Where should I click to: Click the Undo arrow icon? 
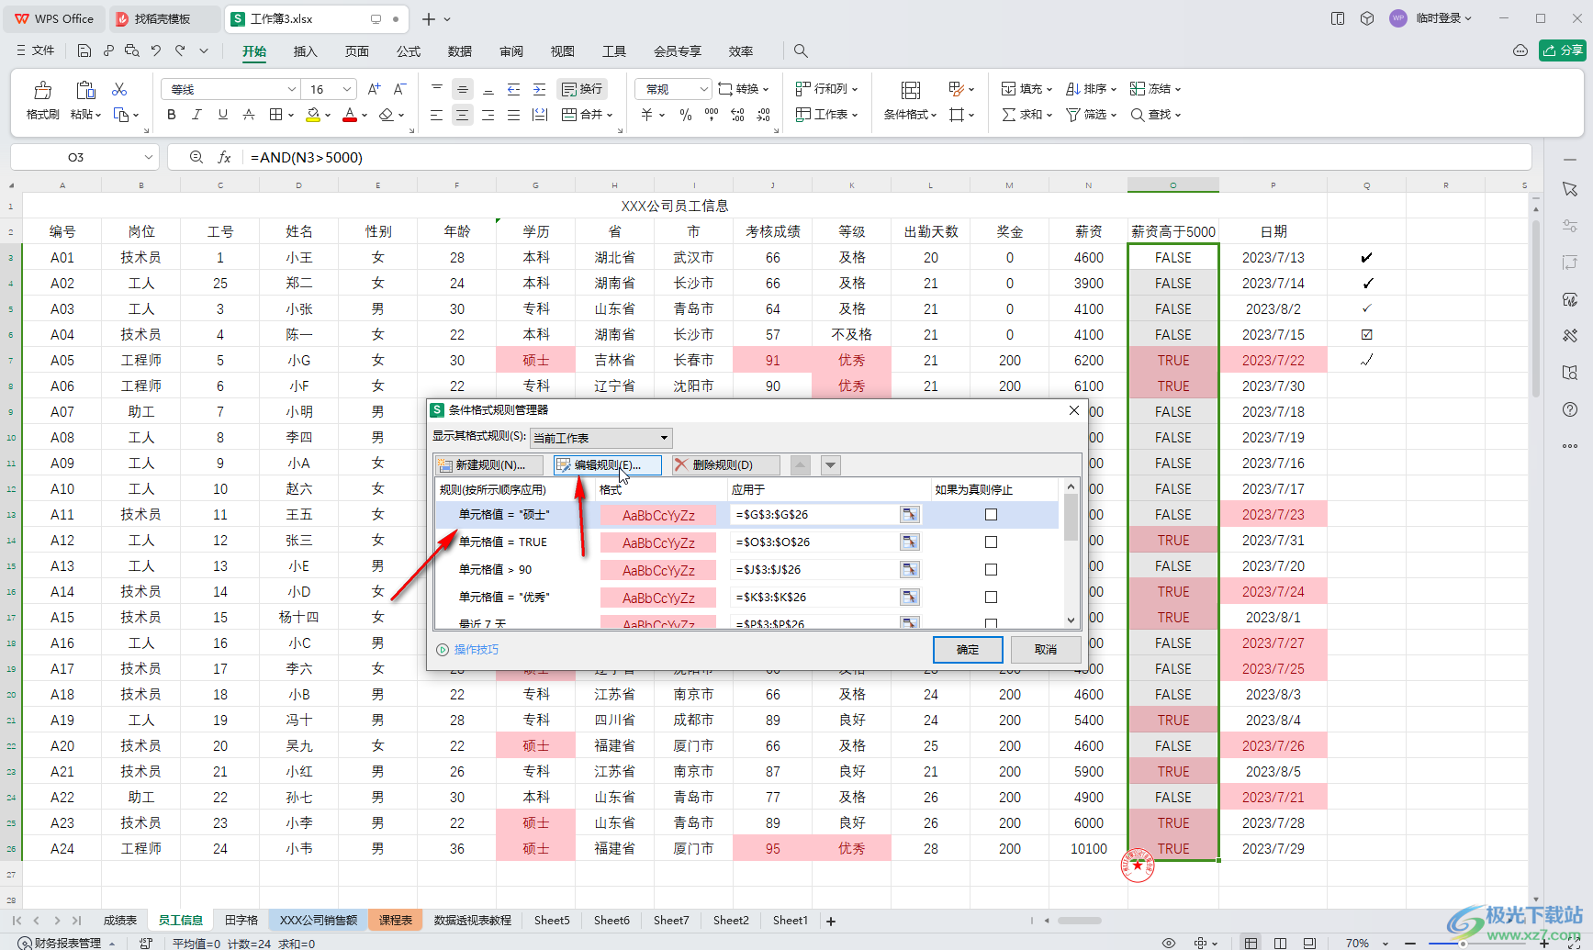point(156,50)
